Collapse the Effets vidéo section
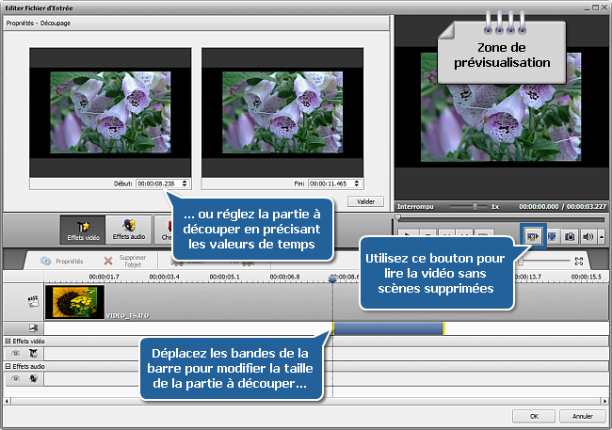Screen dimensions: 612x430 click(x=8, y=341)
